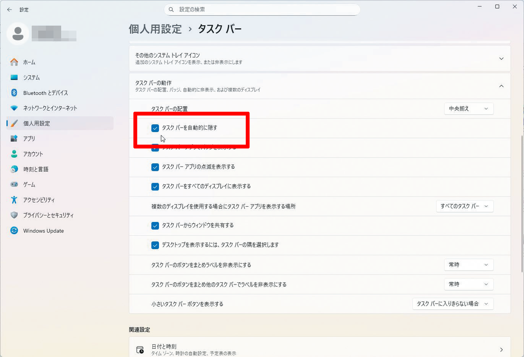Select 個人用設定 in the sidebar
The height and width of the screenshot is (357, 524).
pos(60,123)
